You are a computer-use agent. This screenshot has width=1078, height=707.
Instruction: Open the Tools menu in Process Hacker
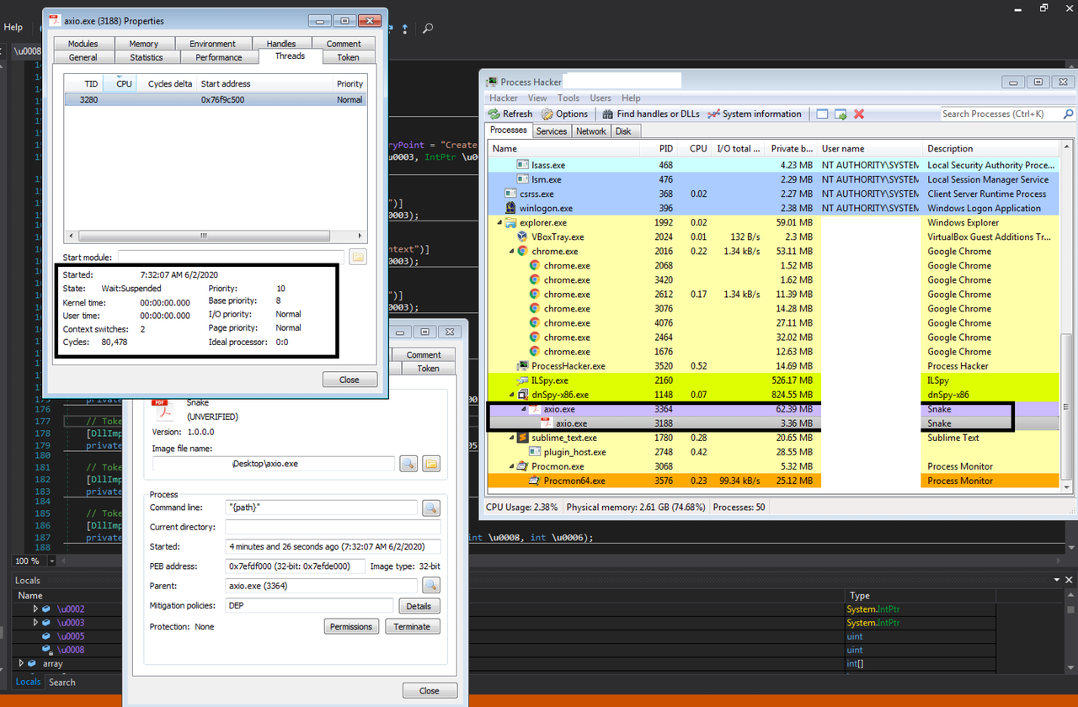[568, 98]
